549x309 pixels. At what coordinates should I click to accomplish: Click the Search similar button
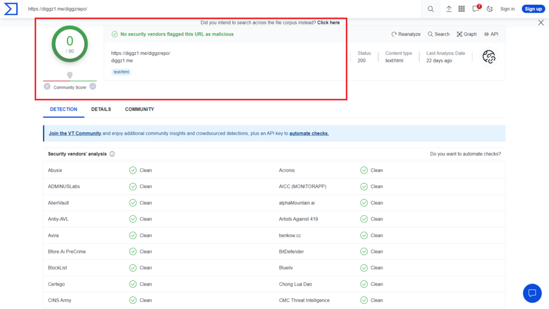click(439, 34)
